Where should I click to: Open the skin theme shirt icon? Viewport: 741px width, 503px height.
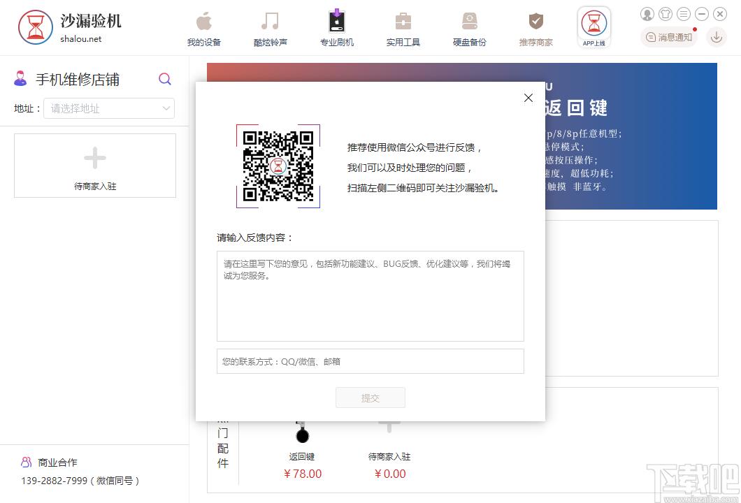(666, 14)
